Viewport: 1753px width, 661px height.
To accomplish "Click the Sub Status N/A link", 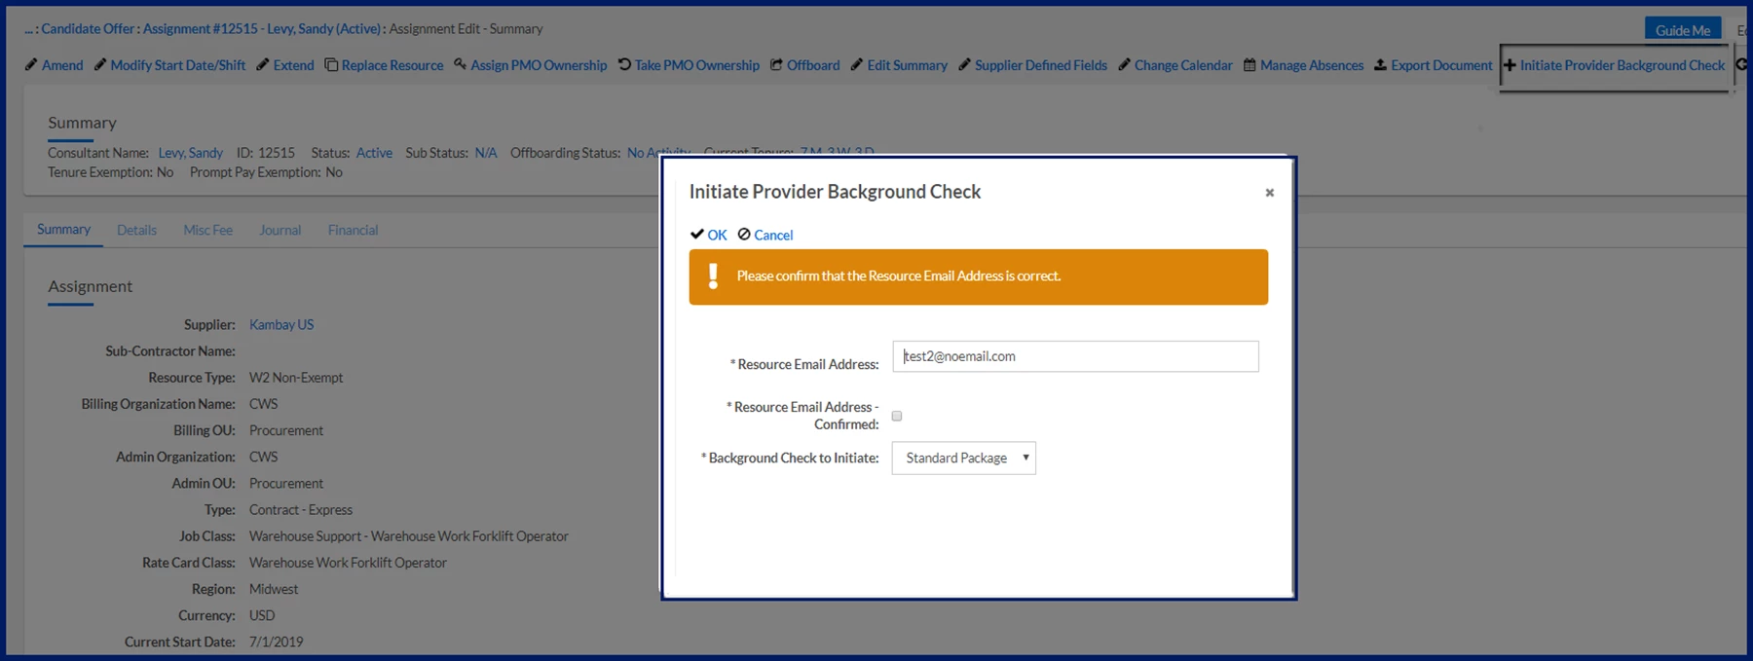I will (486, 153).
